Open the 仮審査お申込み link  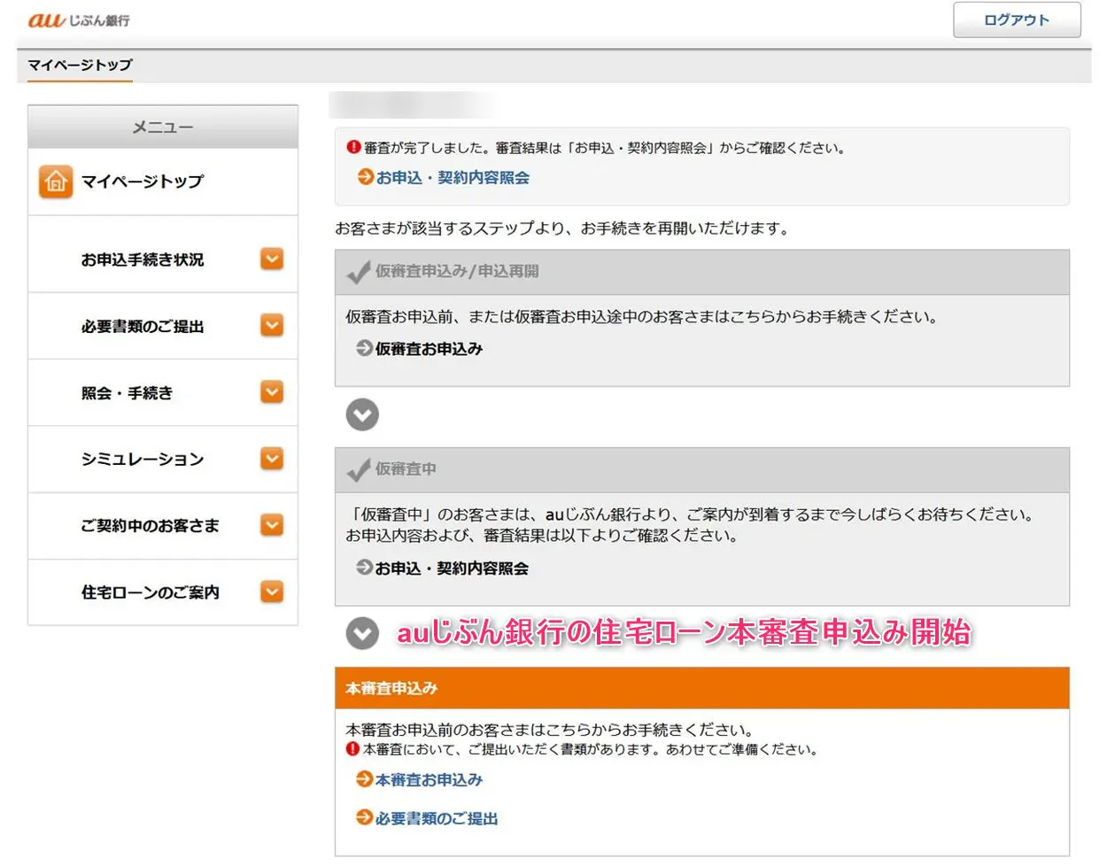click(429, 349)
